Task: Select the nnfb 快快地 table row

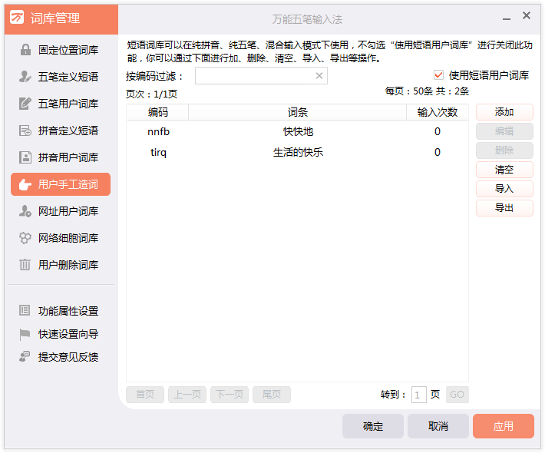Action: click(x=297, y=131)
